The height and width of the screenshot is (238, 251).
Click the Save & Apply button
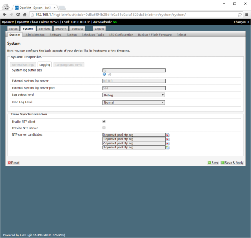(x=232, y=162)
